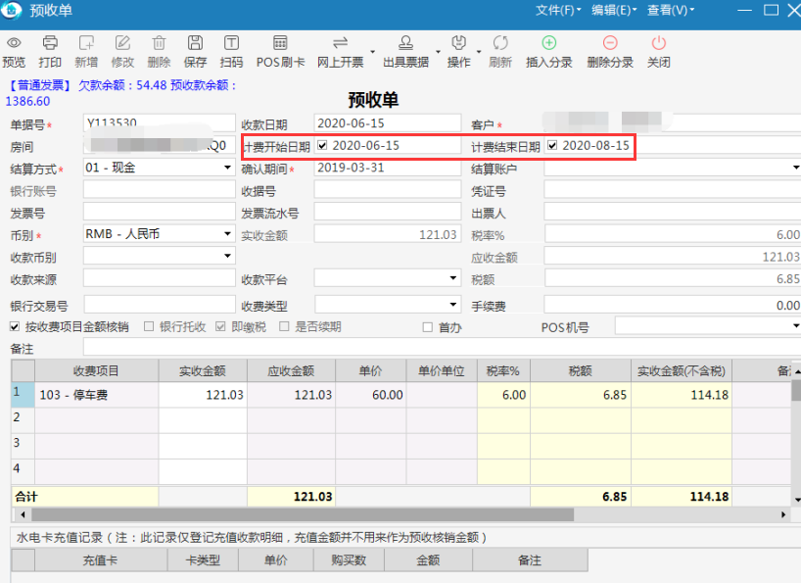This screenshot has width=801, height=583.
Task: Click the 发票号 input field
Action: tap(160, 212)
